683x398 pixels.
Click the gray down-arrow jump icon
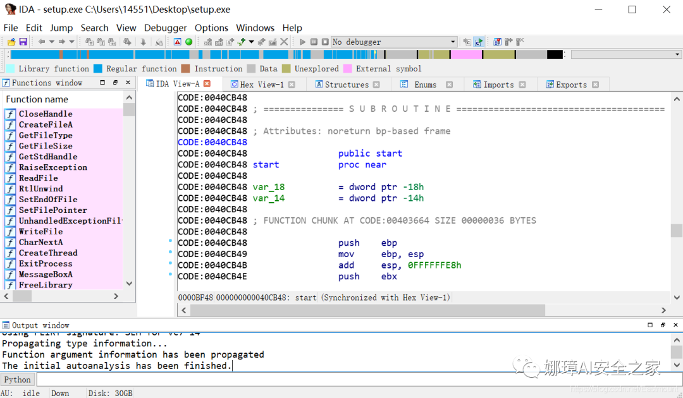pos(144,42)
